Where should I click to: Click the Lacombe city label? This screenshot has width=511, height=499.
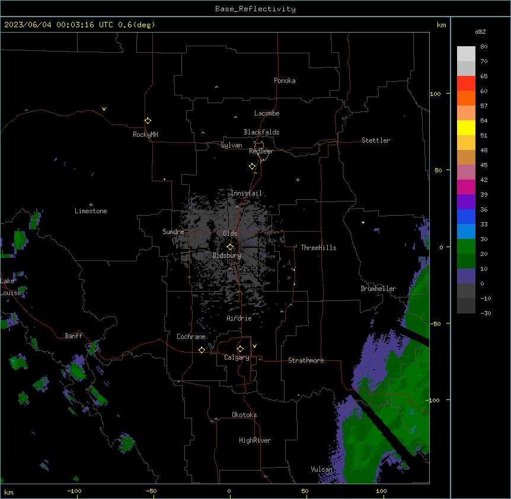pos(267,113)
